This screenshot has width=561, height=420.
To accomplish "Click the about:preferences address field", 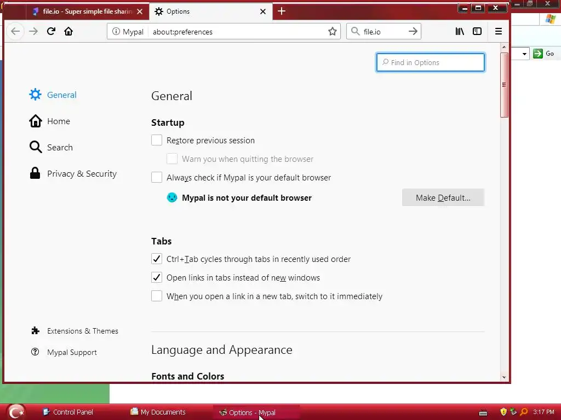I will point(237,31).
